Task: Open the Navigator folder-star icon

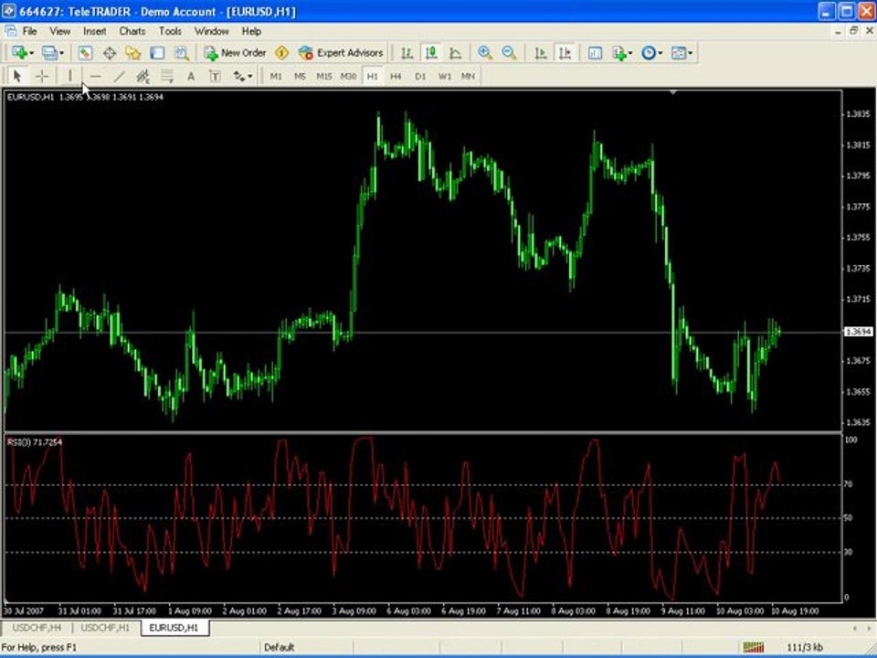Action: tap(133, 53)
